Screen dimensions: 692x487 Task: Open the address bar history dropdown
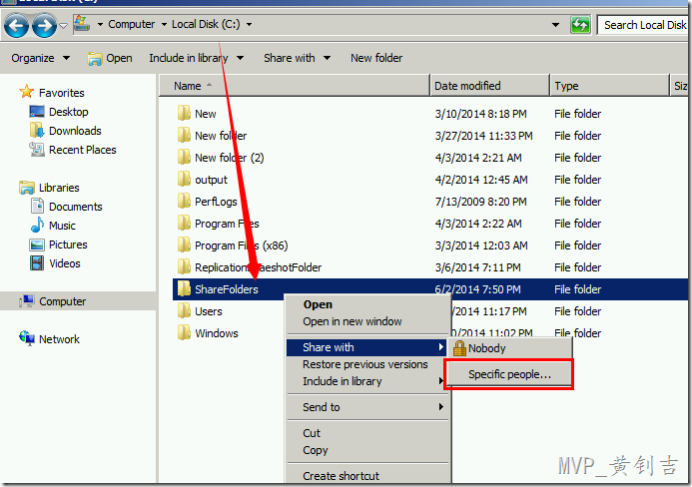pos(555,25)
